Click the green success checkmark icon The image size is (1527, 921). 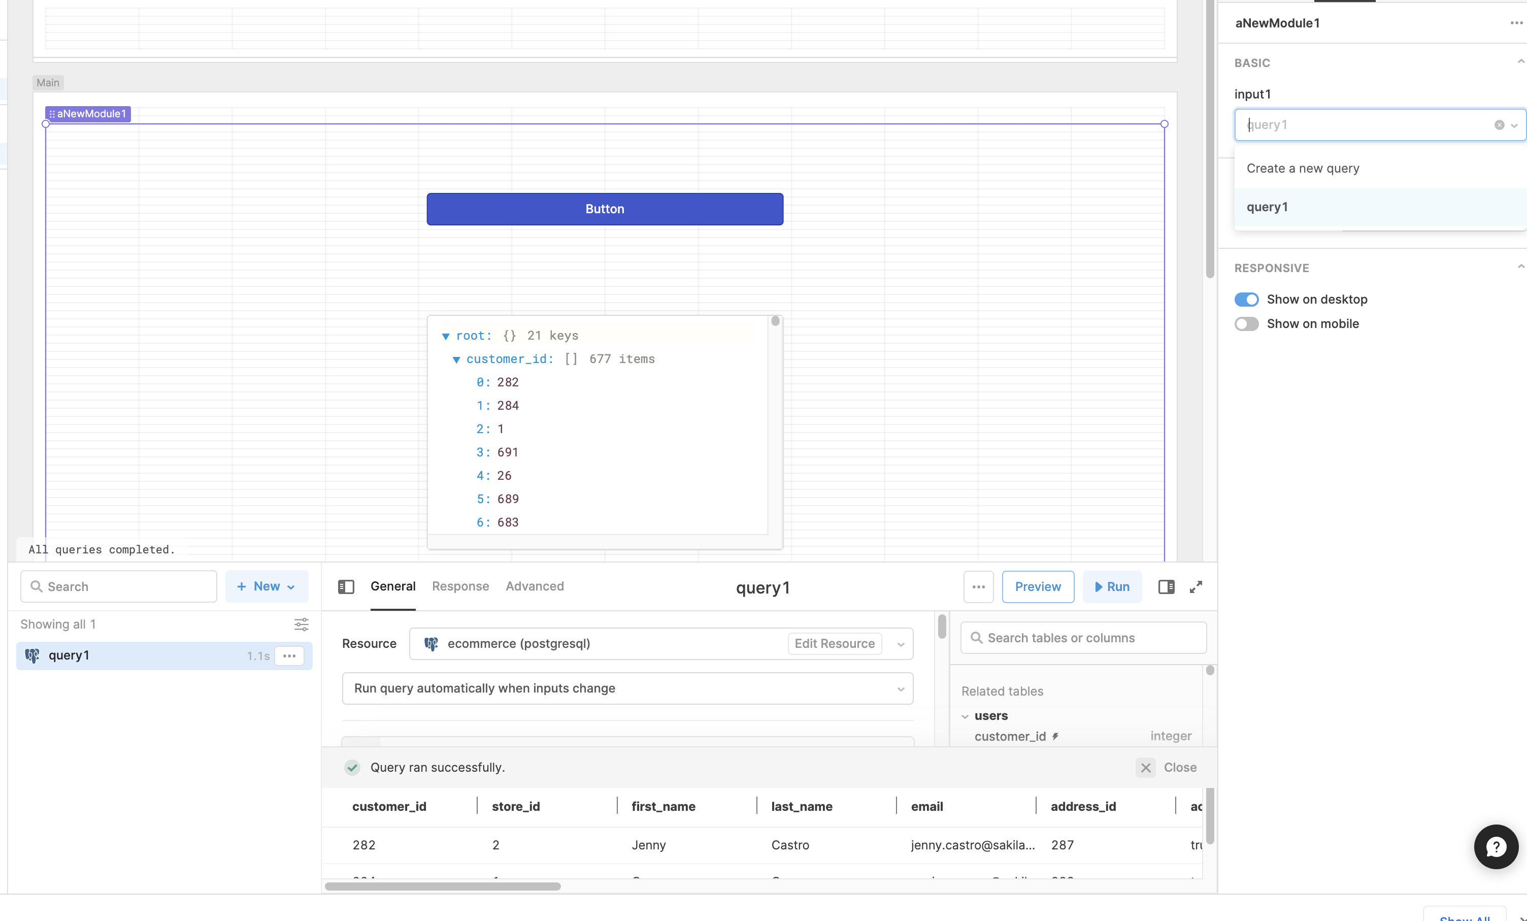click(x=352, y=767)
